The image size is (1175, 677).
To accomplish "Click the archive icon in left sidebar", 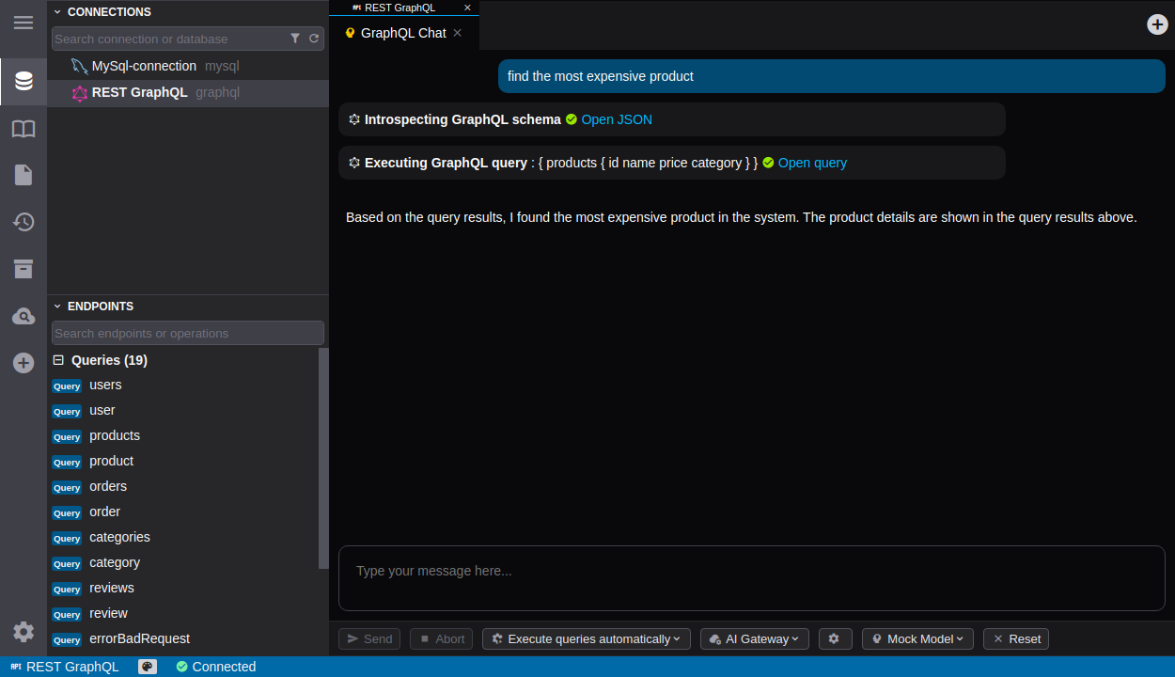I will 23,269.
